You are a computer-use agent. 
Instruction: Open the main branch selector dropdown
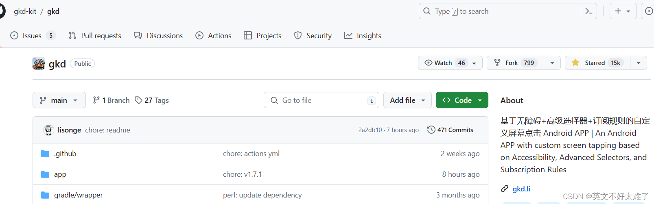tap(59, 100)
